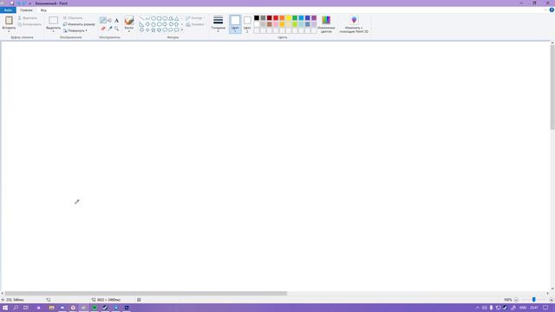Viewport: 555px width, 312px height.
Task: Click Resize (Изменить размер) button
Action: click(79, 24)
